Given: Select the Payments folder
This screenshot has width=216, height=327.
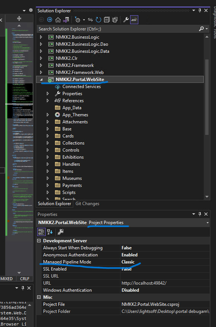Looking at the screenshot, I should coord(72,185).
